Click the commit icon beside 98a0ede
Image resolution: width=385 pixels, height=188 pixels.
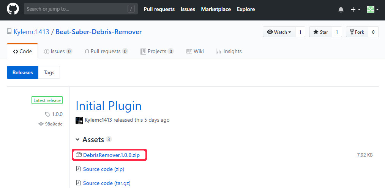point(41,124)
